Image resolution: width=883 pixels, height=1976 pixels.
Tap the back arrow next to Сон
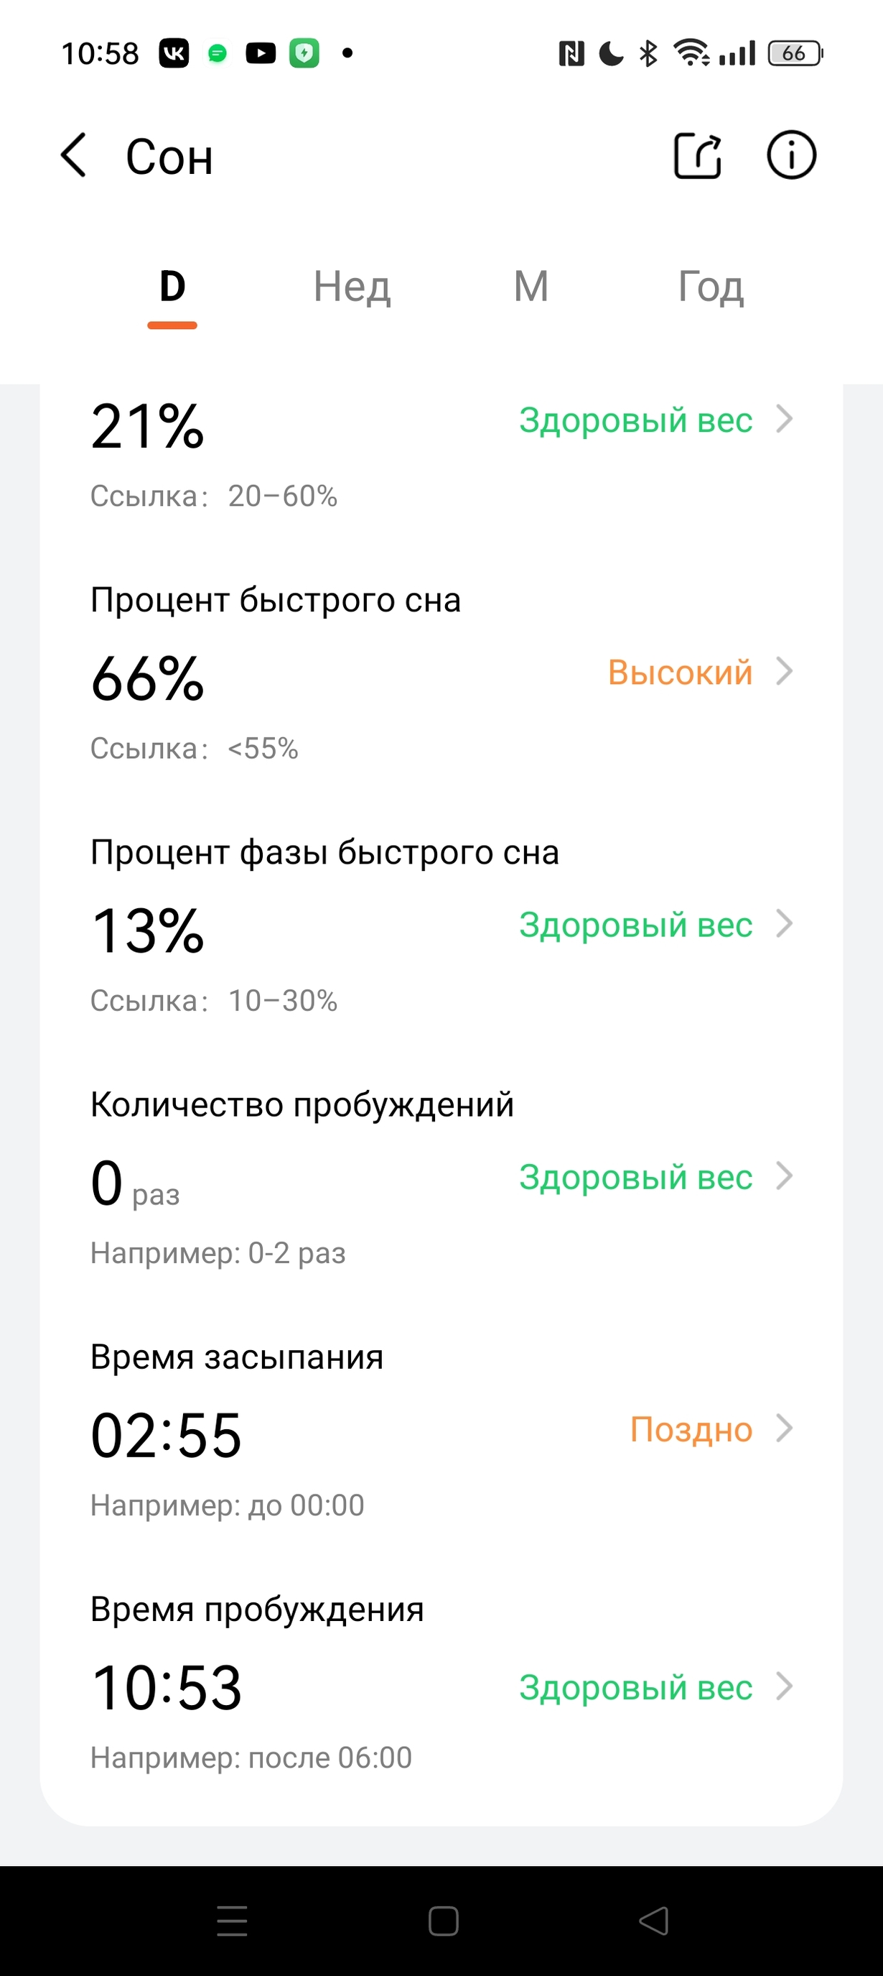click(x=73, y=156)
